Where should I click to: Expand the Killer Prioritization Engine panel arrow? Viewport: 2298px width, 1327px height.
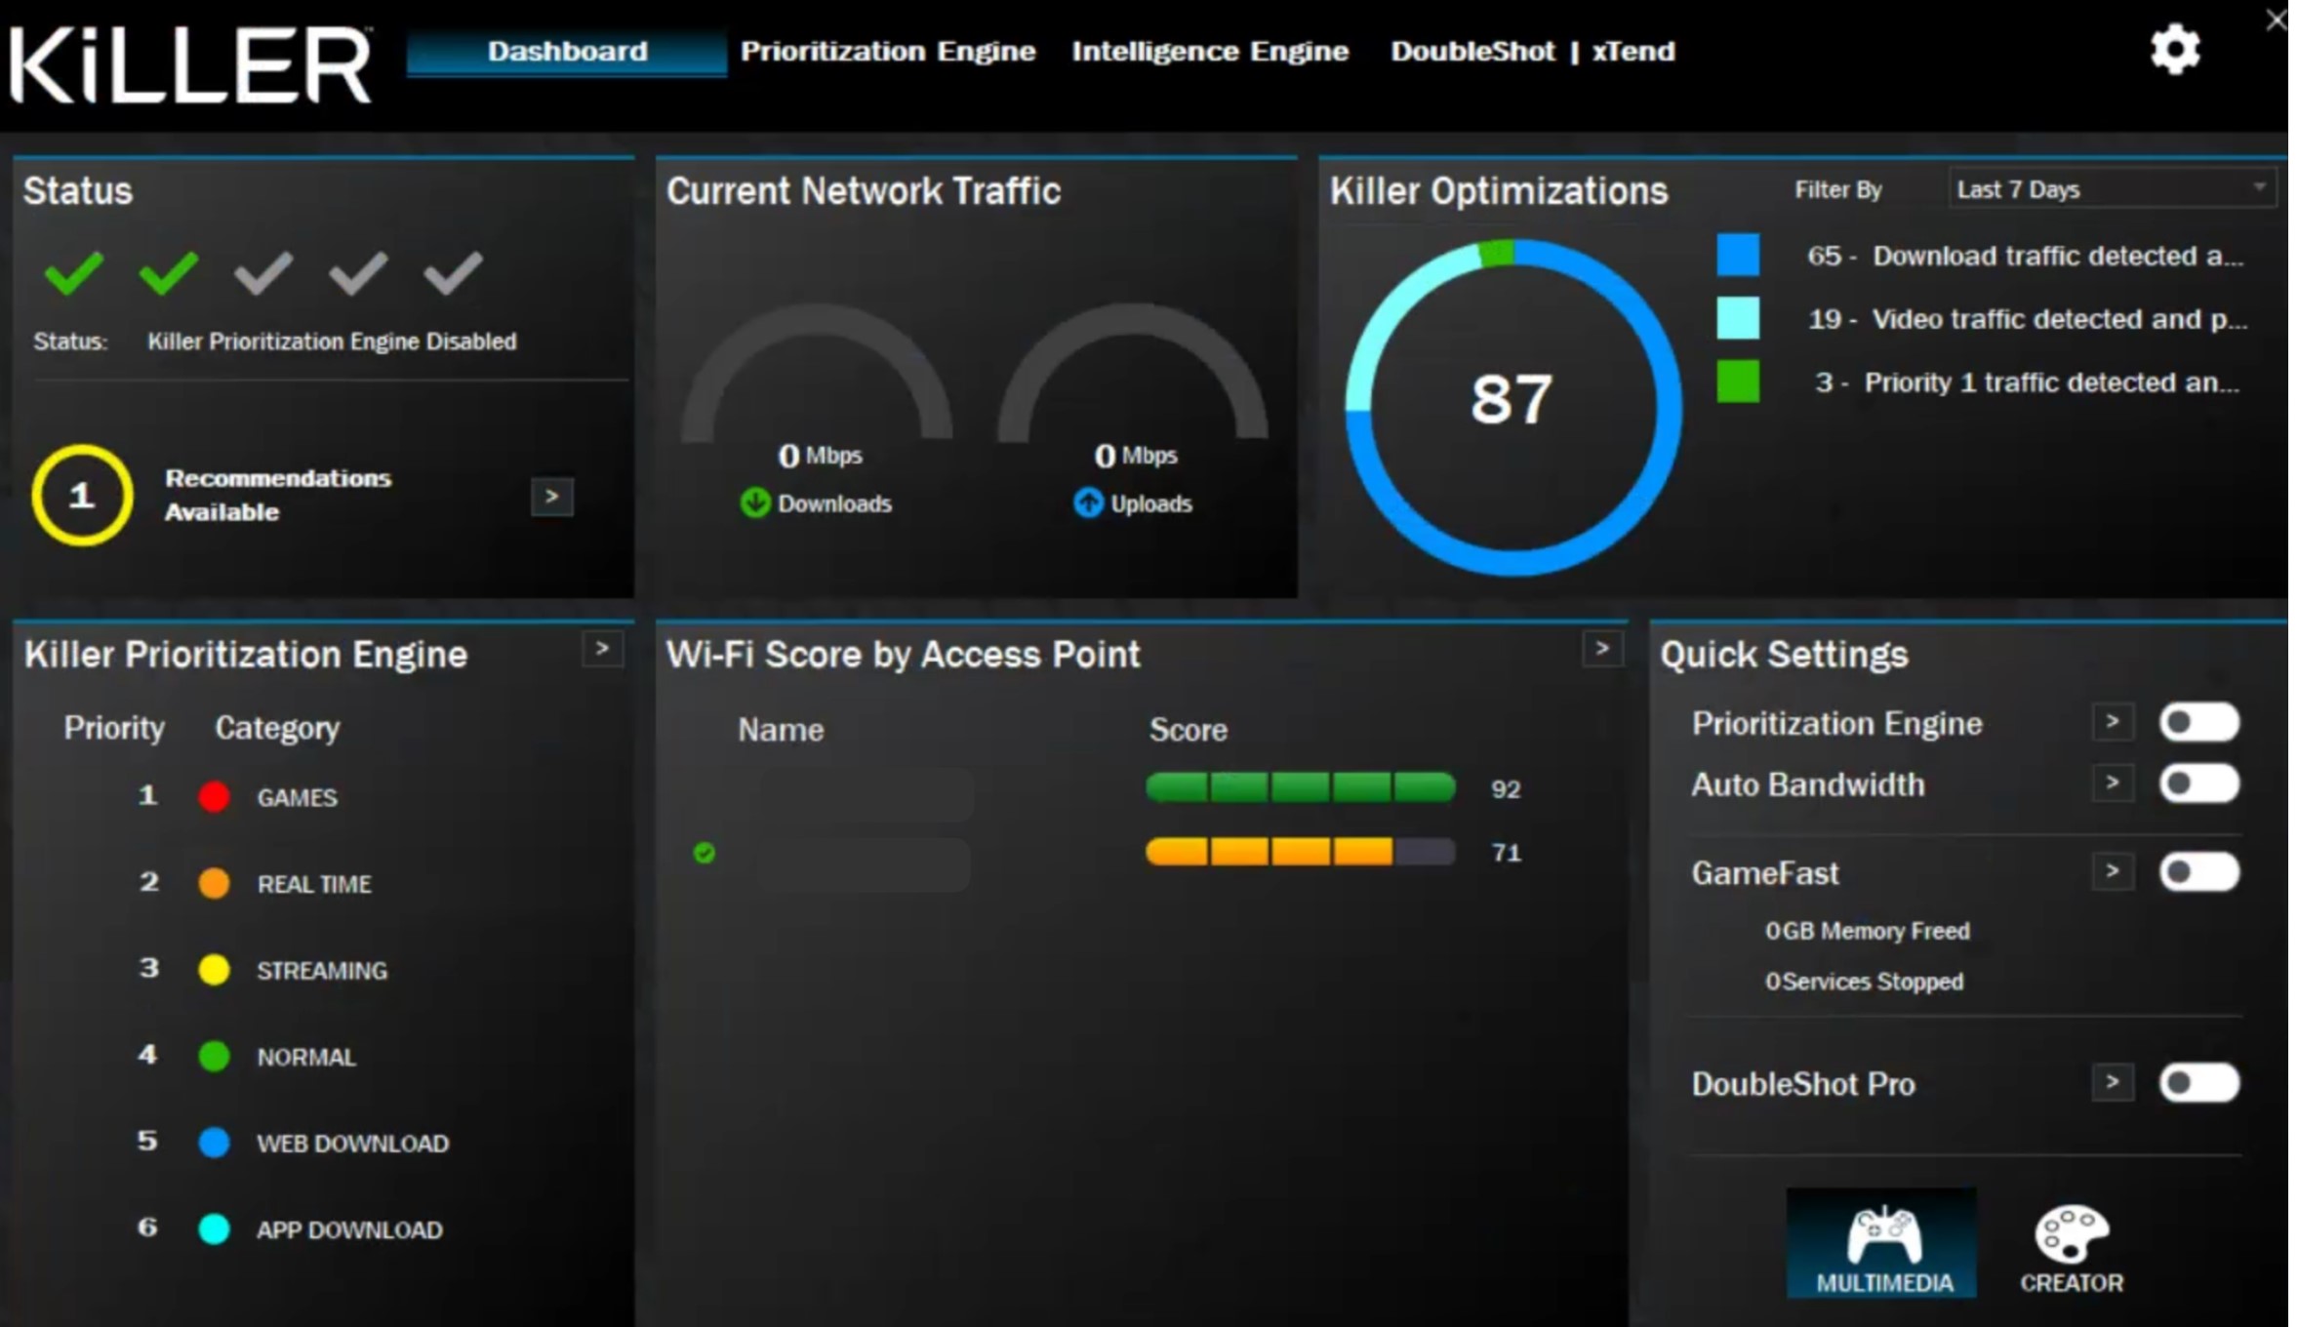(x=602, y=649)
